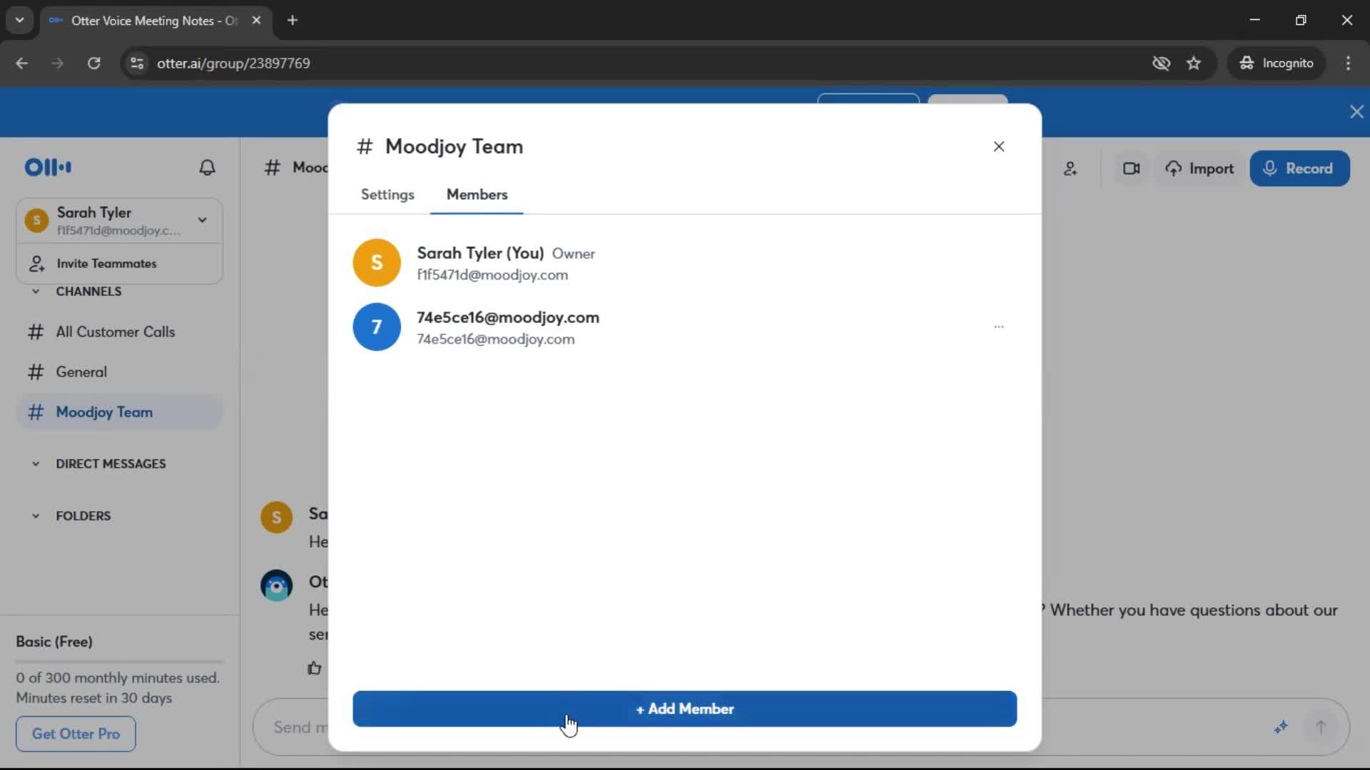This screenshot has height=770, width=1370.
Task: Click the Add Member button
Action: click(684, 709)
